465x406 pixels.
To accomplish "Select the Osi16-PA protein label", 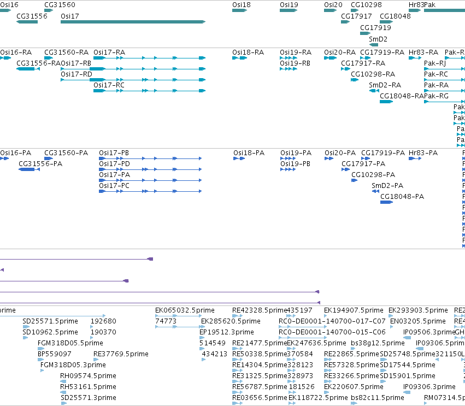I will [x=15, y=153].
